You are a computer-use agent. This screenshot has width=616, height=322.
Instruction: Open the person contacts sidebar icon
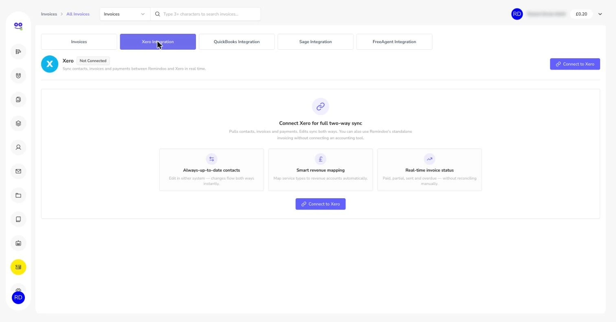click(18, 147)
